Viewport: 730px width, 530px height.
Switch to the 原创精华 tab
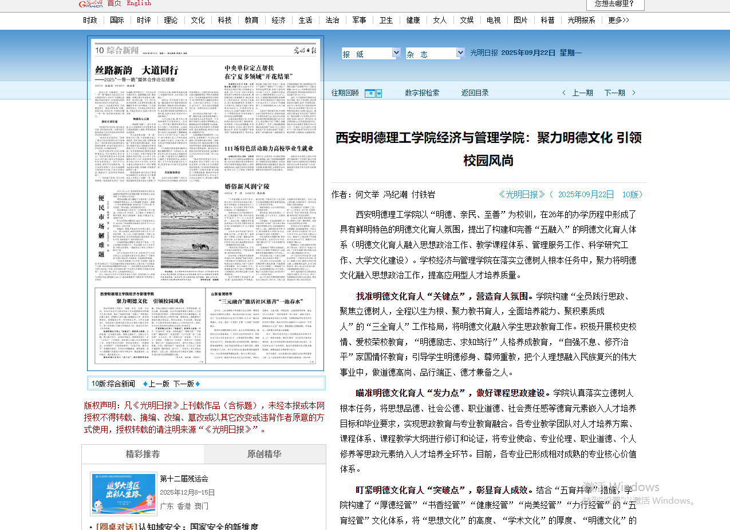(x=264, y=455)
